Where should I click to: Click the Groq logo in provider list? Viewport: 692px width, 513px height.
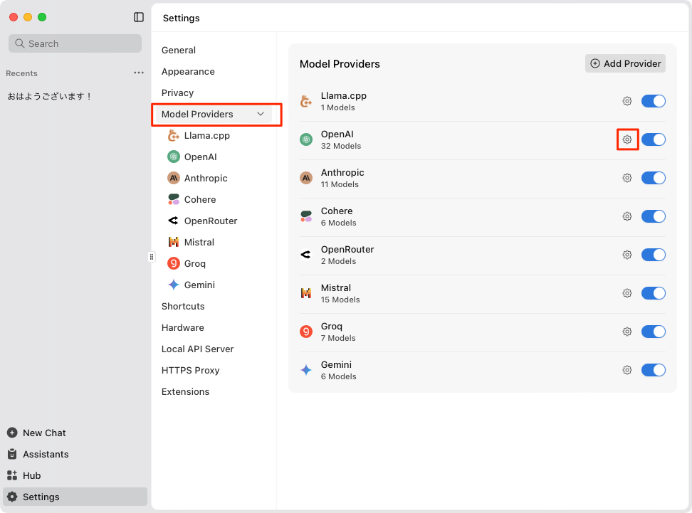tap(306, 332)
